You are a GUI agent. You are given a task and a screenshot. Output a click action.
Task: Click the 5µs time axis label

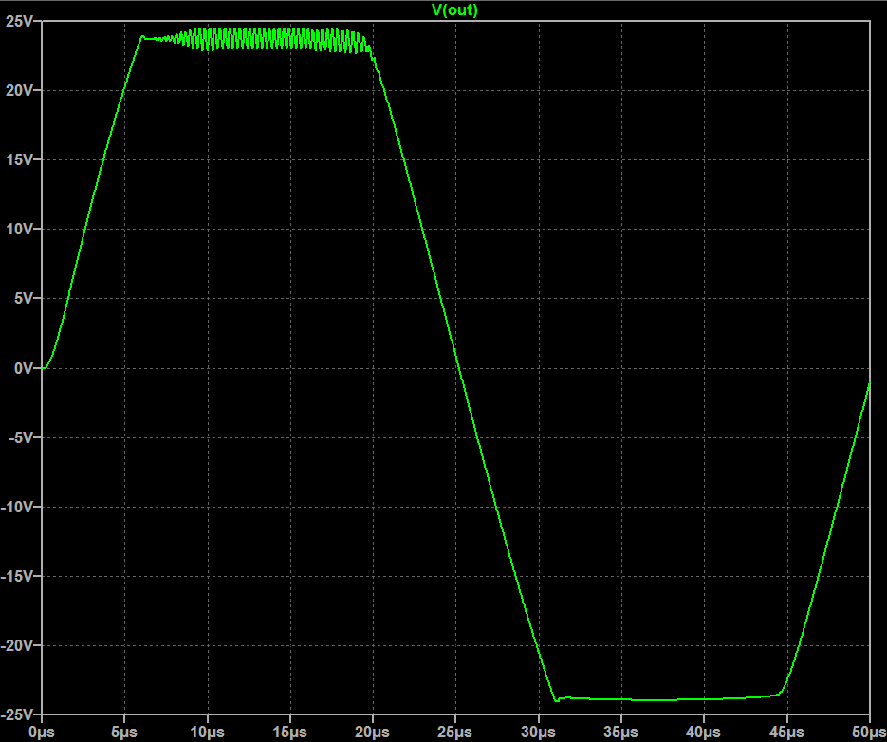pyautogui.click(x=124, y=733)
